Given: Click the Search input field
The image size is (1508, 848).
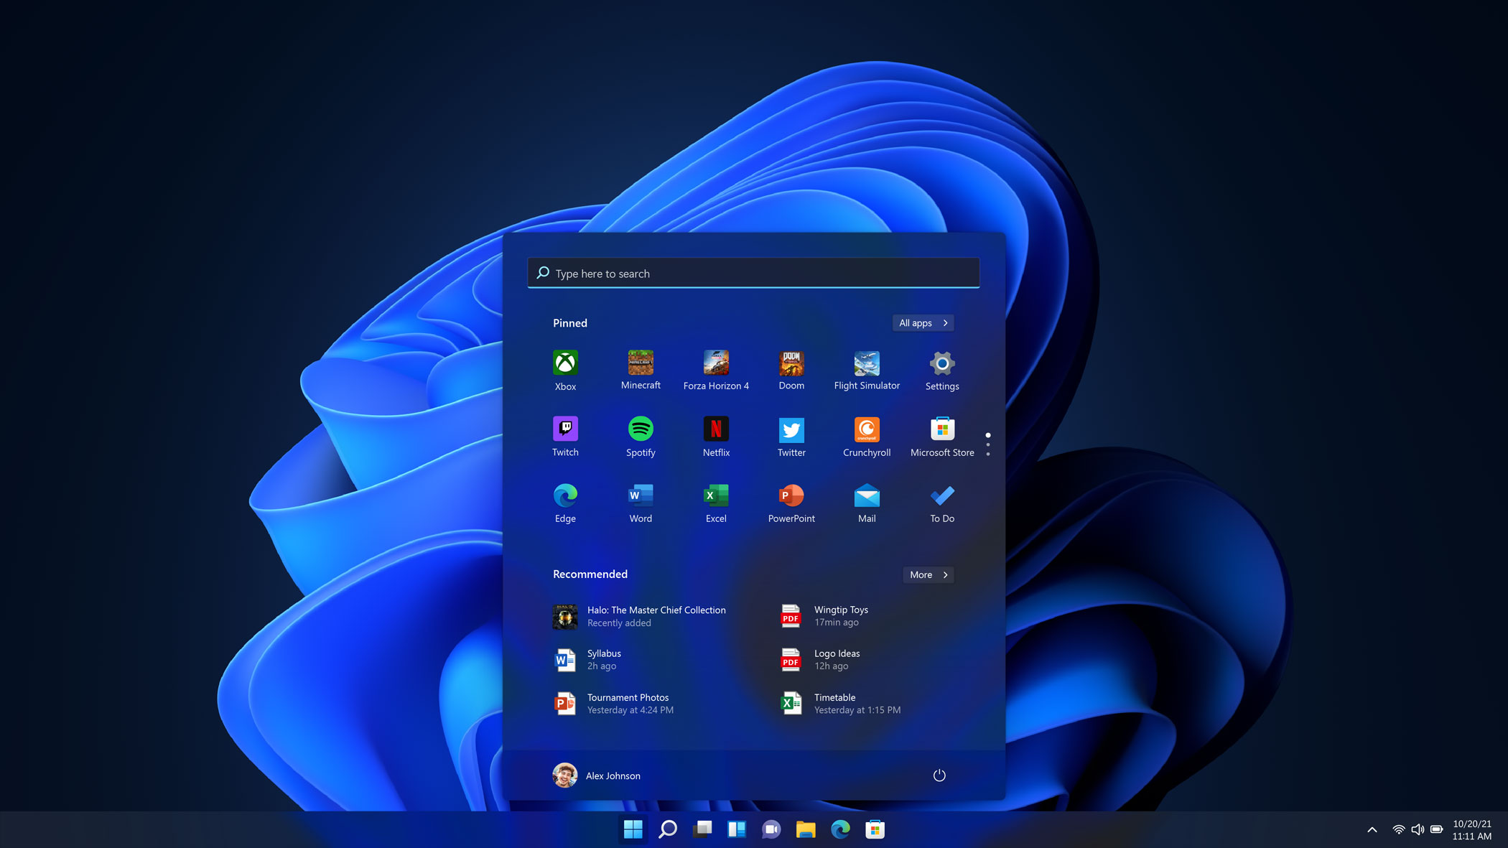Looking at the screenshot, I should pos(754,272).
